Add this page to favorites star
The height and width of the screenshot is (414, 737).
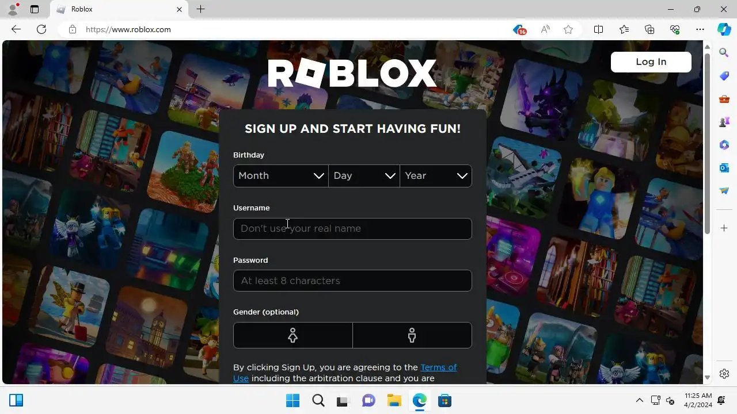point(568,29)
